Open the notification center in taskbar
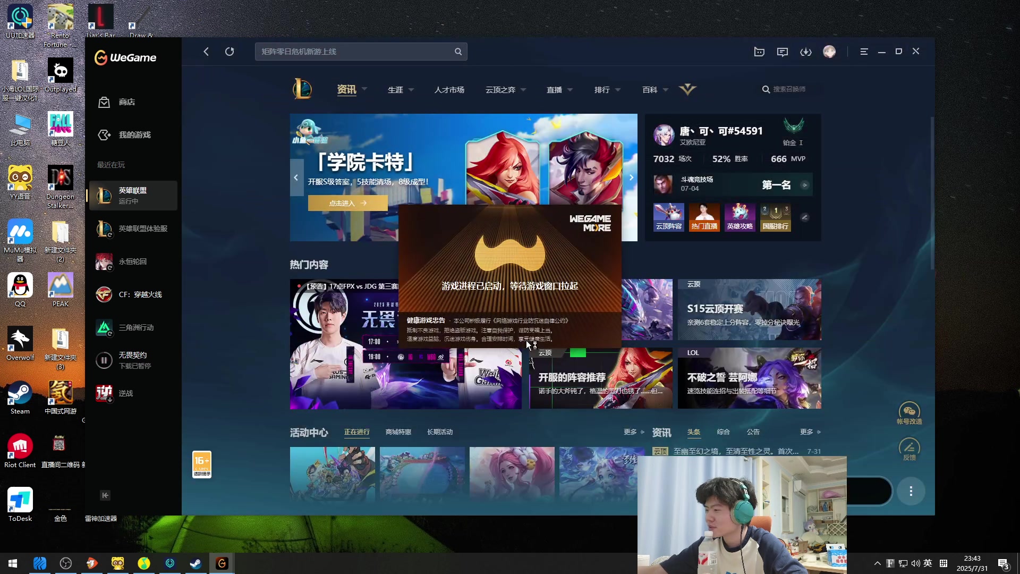The height and width of the screenshot is (574, 1020). pyautogui.click(x=1003, y=563)
